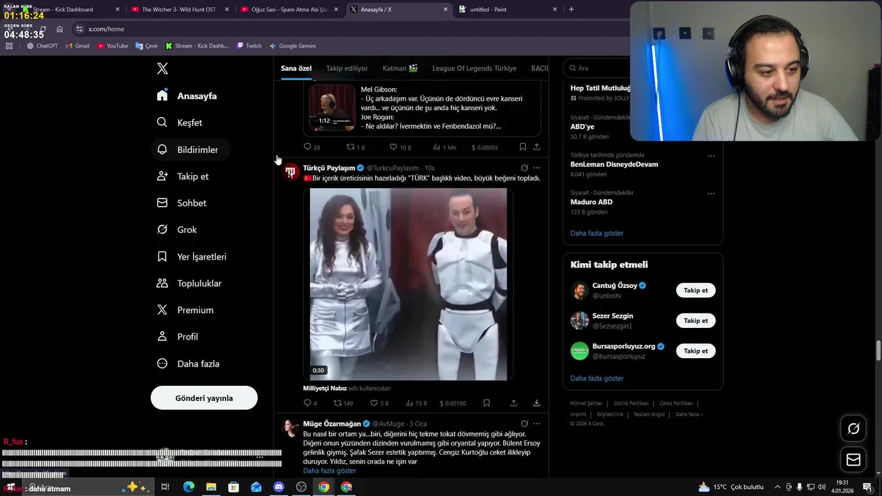Play the Türkçü Paylaşım video

(x=408, y=284)
